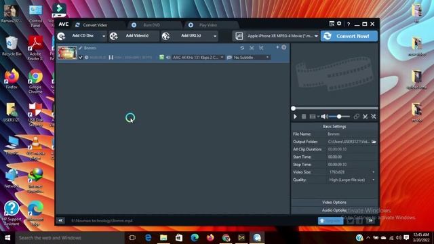The image size is (434, 244).
Task: Click the plus icon in the video row
Action: coord(277,47)
